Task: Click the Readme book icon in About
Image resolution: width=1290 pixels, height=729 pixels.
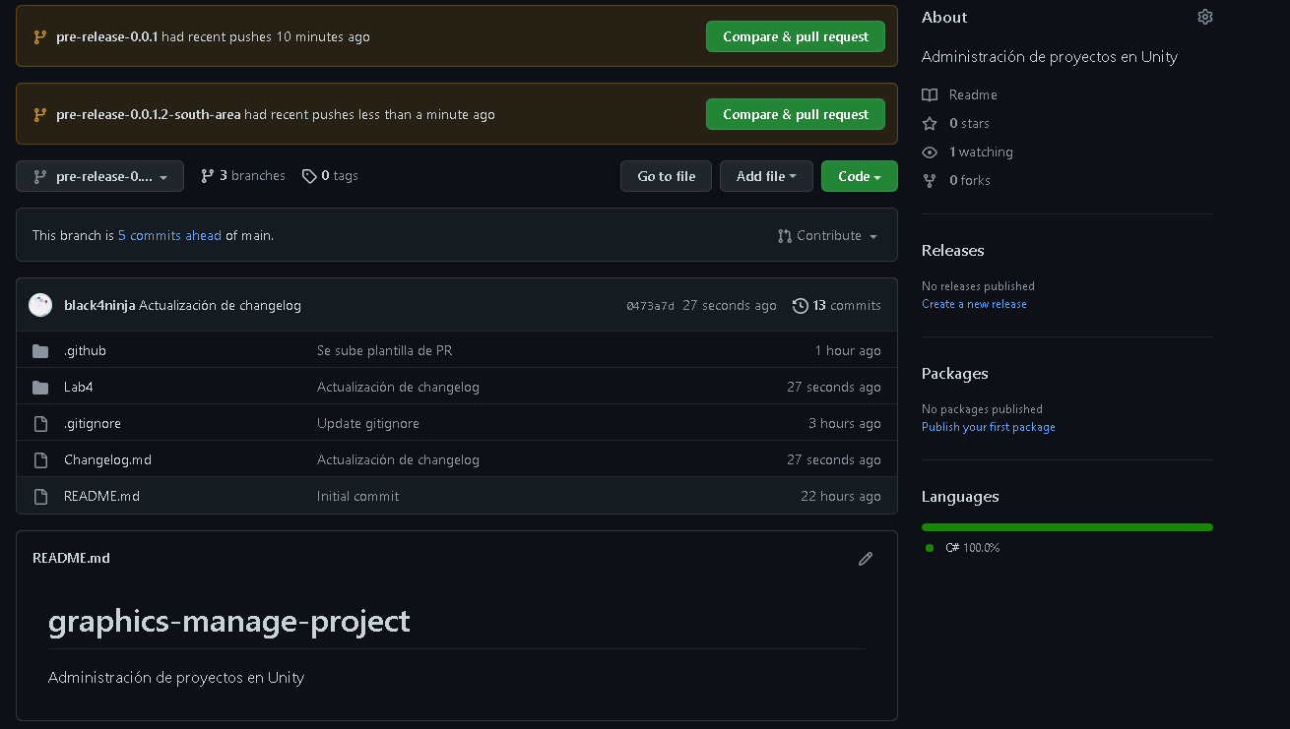Action: 930,94
